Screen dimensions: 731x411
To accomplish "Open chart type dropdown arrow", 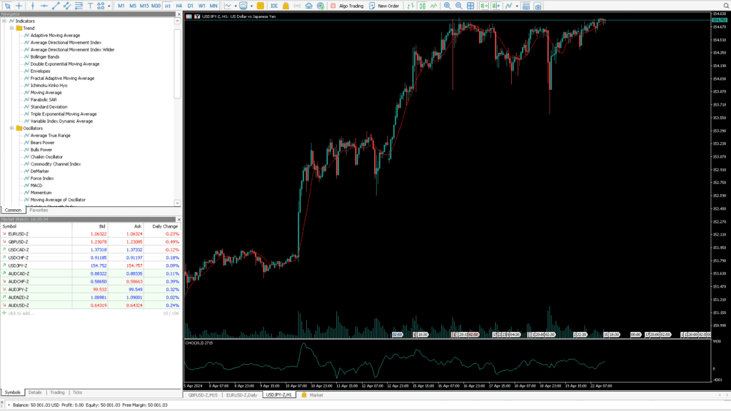I will click(x=236, y=6).
